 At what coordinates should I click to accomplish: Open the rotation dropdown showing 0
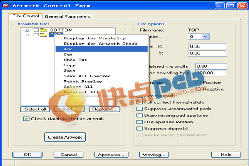coord(205,36)
